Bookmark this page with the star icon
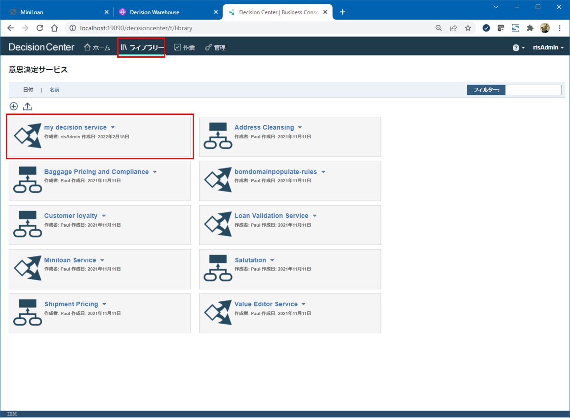The image size is (570, 418). pyautogui.click(x=468, y=28)
